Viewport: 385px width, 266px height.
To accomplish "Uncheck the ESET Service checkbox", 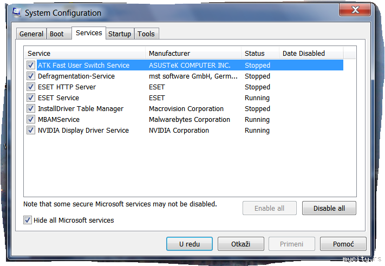I will click(x=31, y=98).
